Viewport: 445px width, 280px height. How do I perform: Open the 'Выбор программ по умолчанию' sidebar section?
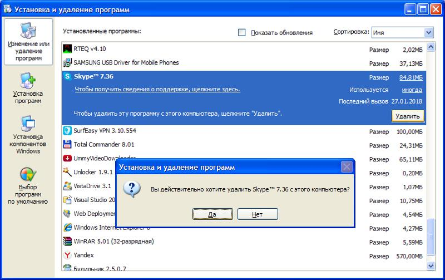click(28, 186)
